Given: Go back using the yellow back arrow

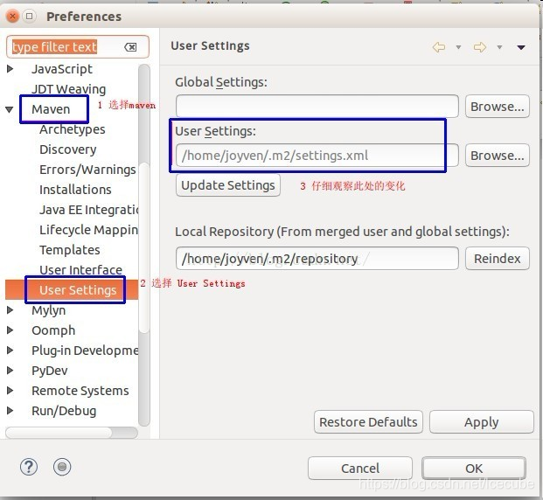Looking at the screenshot, I should coord(439,47).
